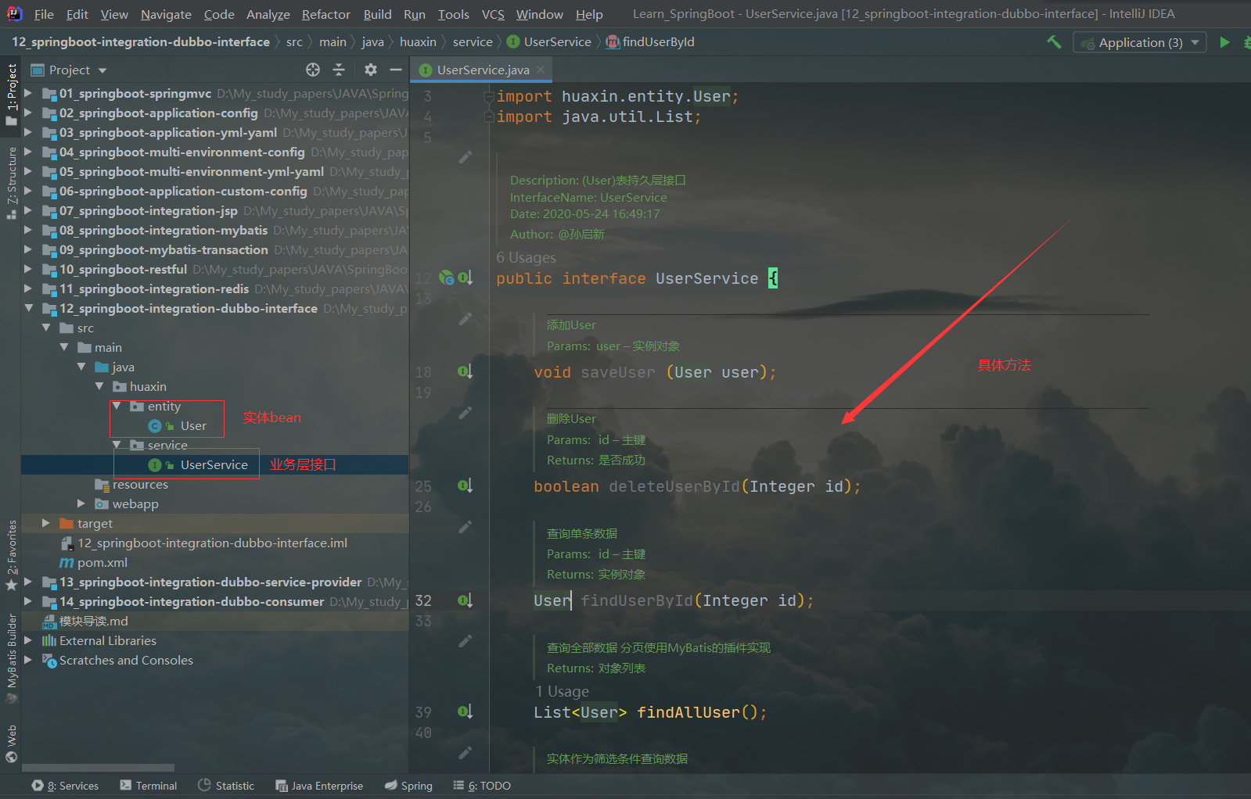Click the implemented-method gutter icon at line 18
1251x799 pixels.
465,371
